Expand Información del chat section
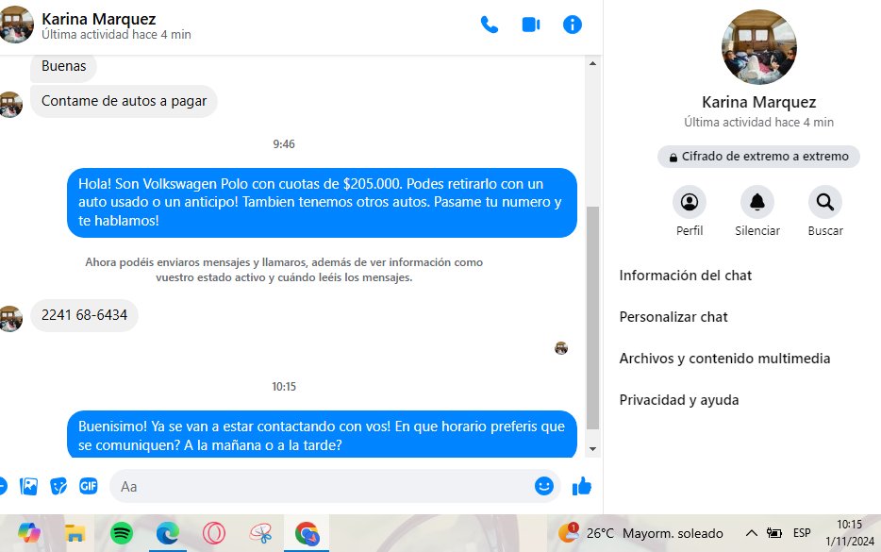881x552 pixels. coord(686,276)
